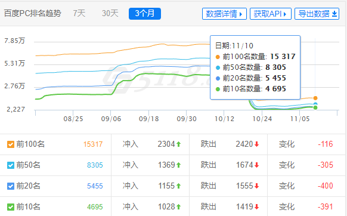
Task: Expand 数据详情 via its arrow
Action: tap(241, 14)
